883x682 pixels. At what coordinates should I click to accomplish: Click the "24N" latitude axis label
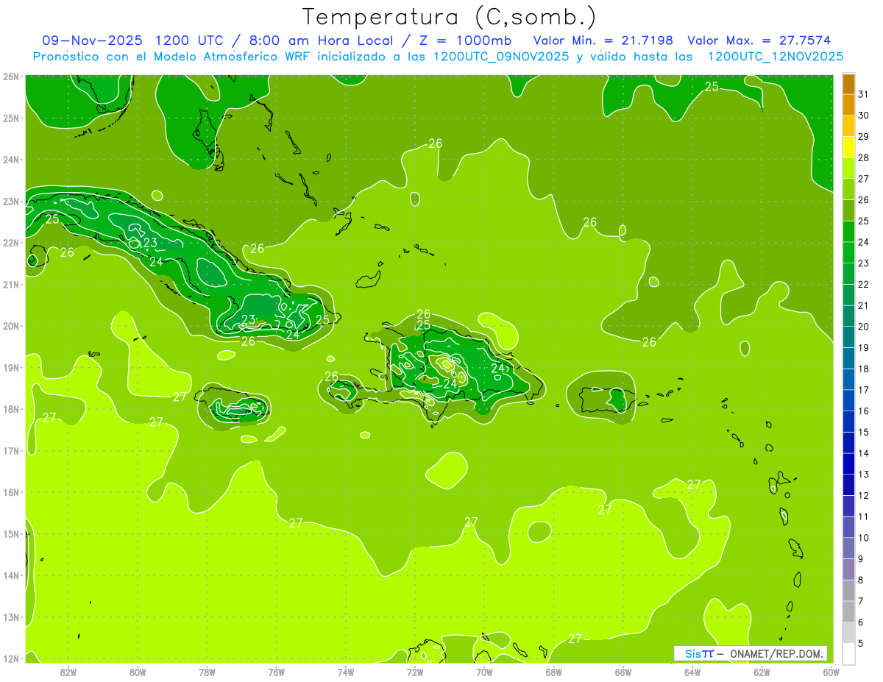click(x=10, y=160)
